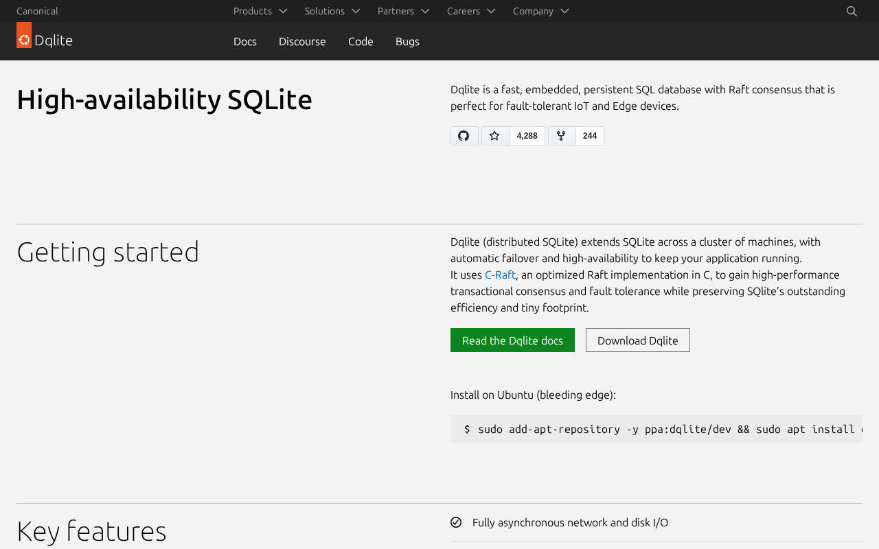Click the search magnifier icon
The image size is (879, 549).
point(852,11)
